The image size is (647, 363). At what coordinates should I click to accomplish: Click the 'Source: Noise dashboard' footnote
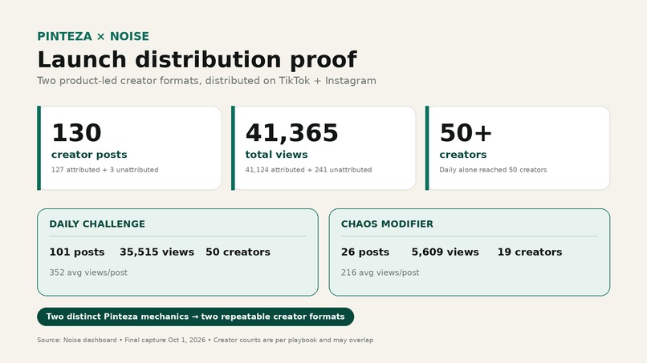205,341
